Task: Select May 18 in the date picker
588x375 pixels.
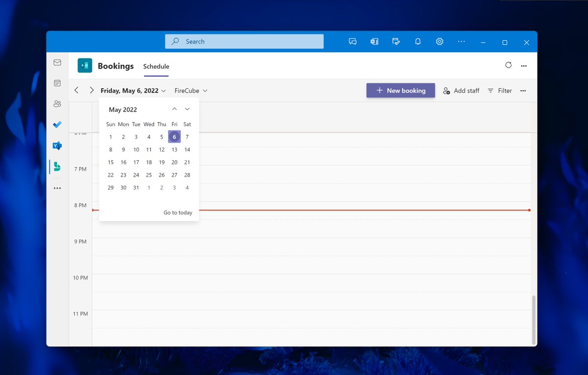Action: [x=149, y=162]
